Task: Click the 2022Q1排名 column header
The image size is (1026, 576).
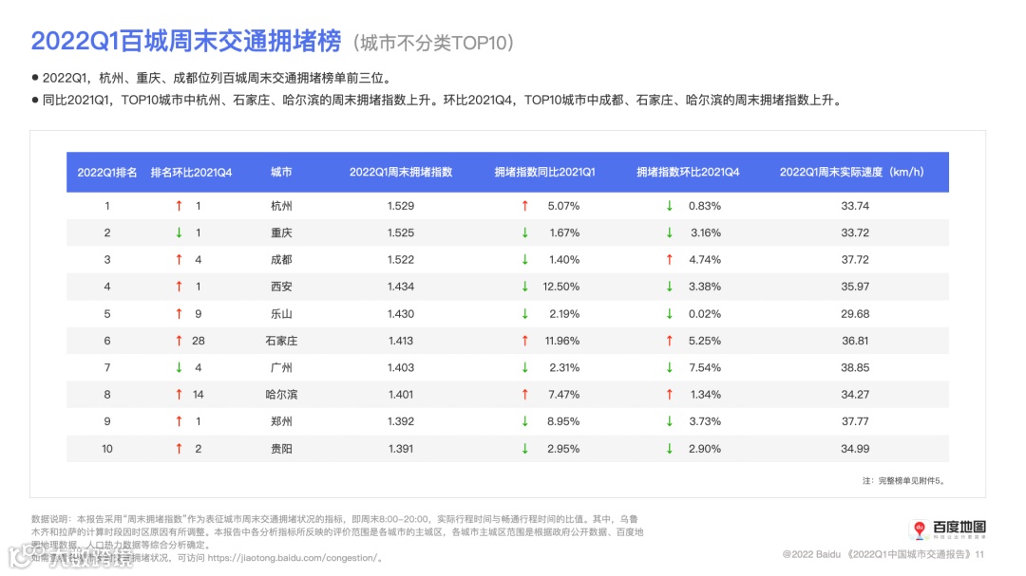Action: point(107,172)
